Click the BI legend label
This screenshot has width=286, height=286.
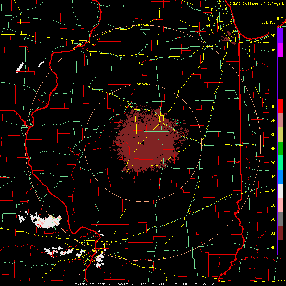(273, 233)
